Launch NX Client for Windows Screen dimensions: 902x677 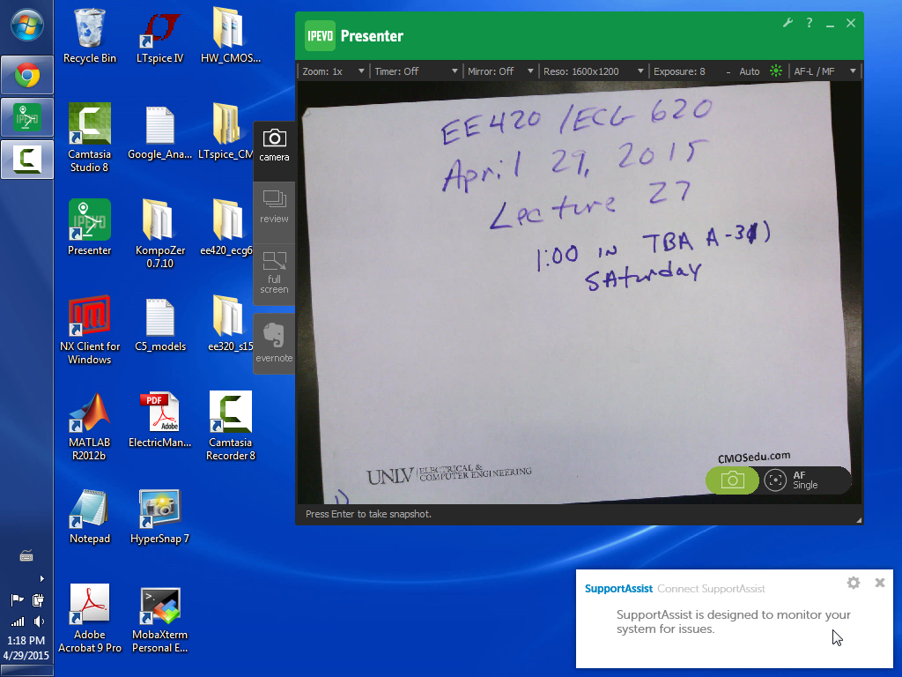point(89,330)
